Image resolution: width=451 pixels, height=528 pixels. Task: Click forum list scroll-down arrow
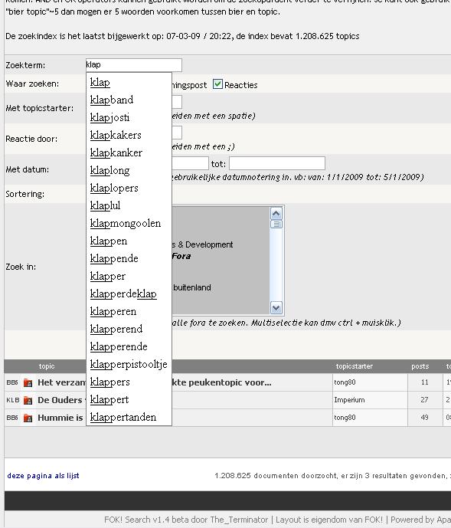click(276, 307)
